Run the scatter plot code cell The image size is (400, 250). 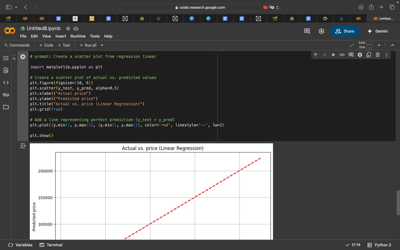coord(23,57)
